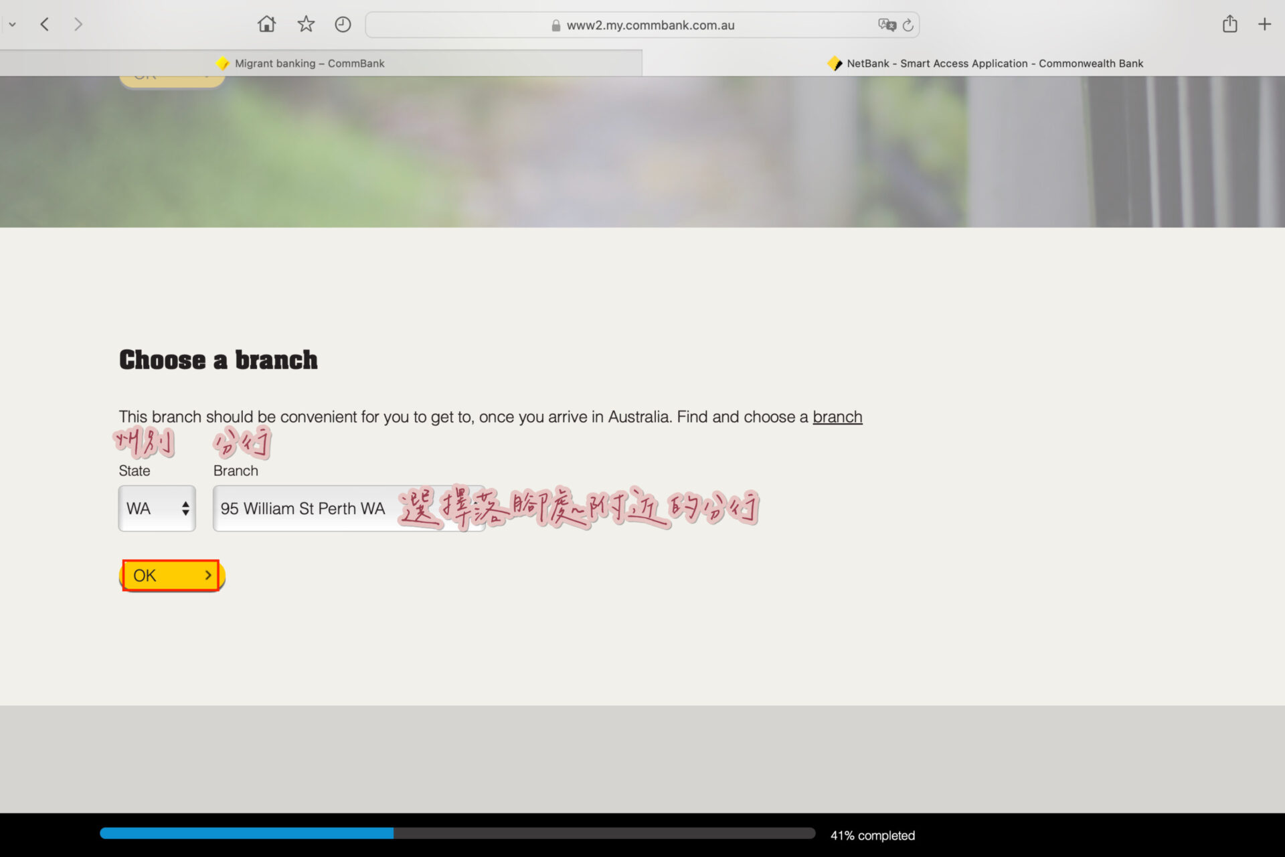Open a new tab with plus icon
Screen dimensions: 1285x857
point(1264,25)
